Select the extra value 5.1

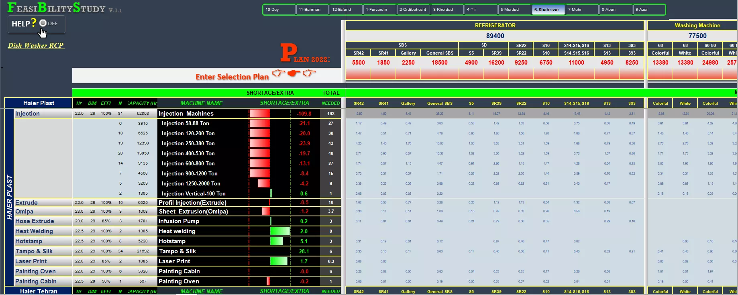pos(304,241)
